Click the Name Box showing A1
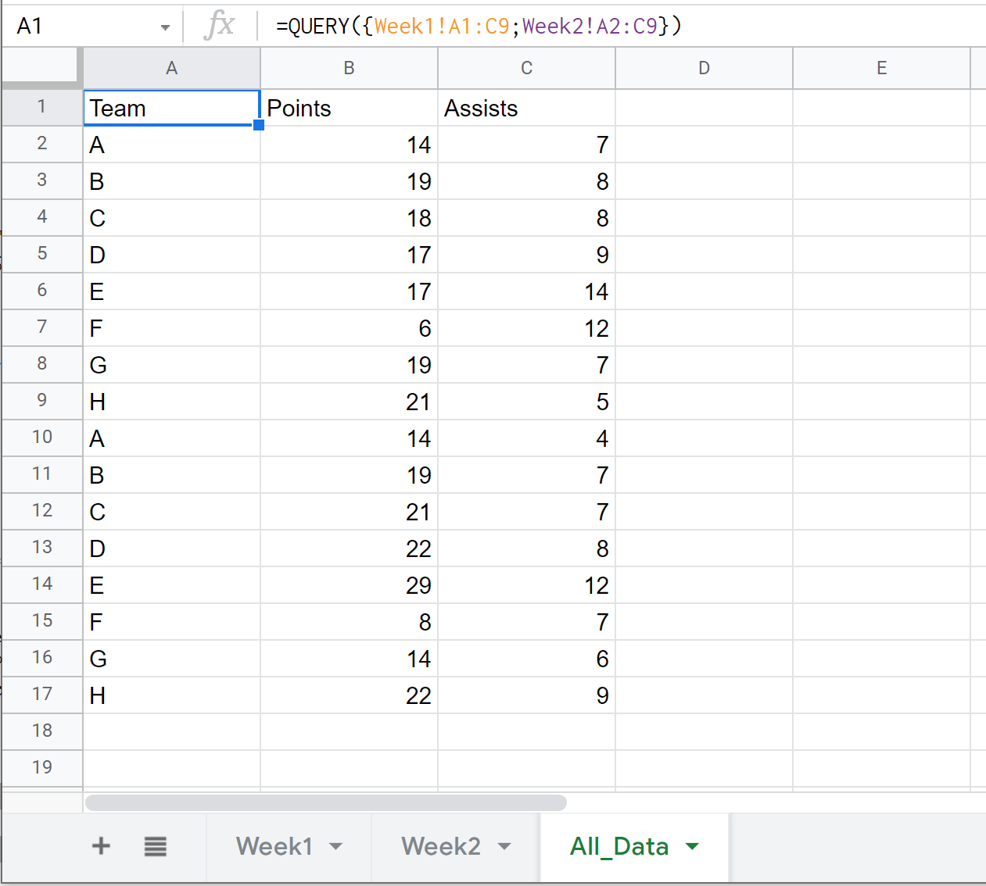Screen dimensions: 986x886 [x=78, y=27]
